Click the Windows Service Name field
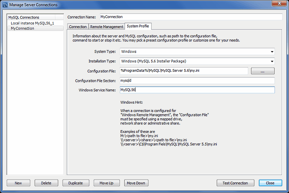This screenshot has height=193, width=289. click(197, 90)
